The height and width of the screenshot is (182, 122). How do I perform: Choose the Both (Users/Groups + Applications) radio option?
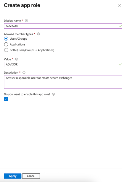pyautogui.click(x=6, y=50)
